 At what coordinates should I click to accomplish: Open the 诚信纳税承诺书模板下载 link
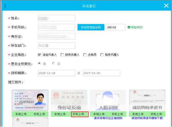pos(147,118)
